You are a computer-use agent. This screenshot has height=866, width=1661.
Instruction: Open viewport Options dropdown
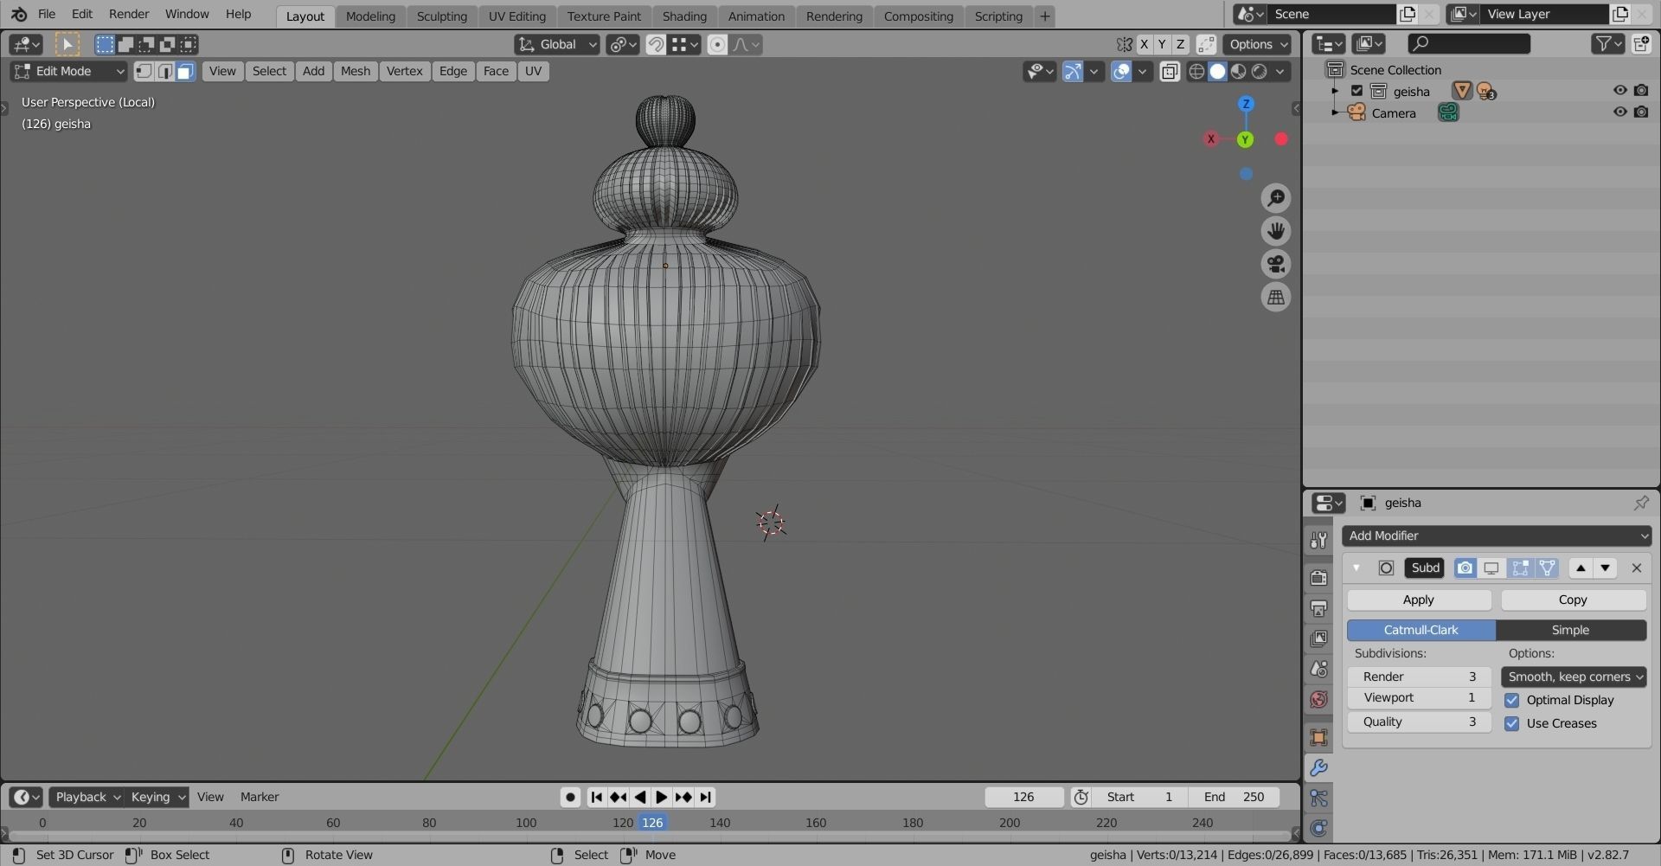click(x=1258, y=44)
